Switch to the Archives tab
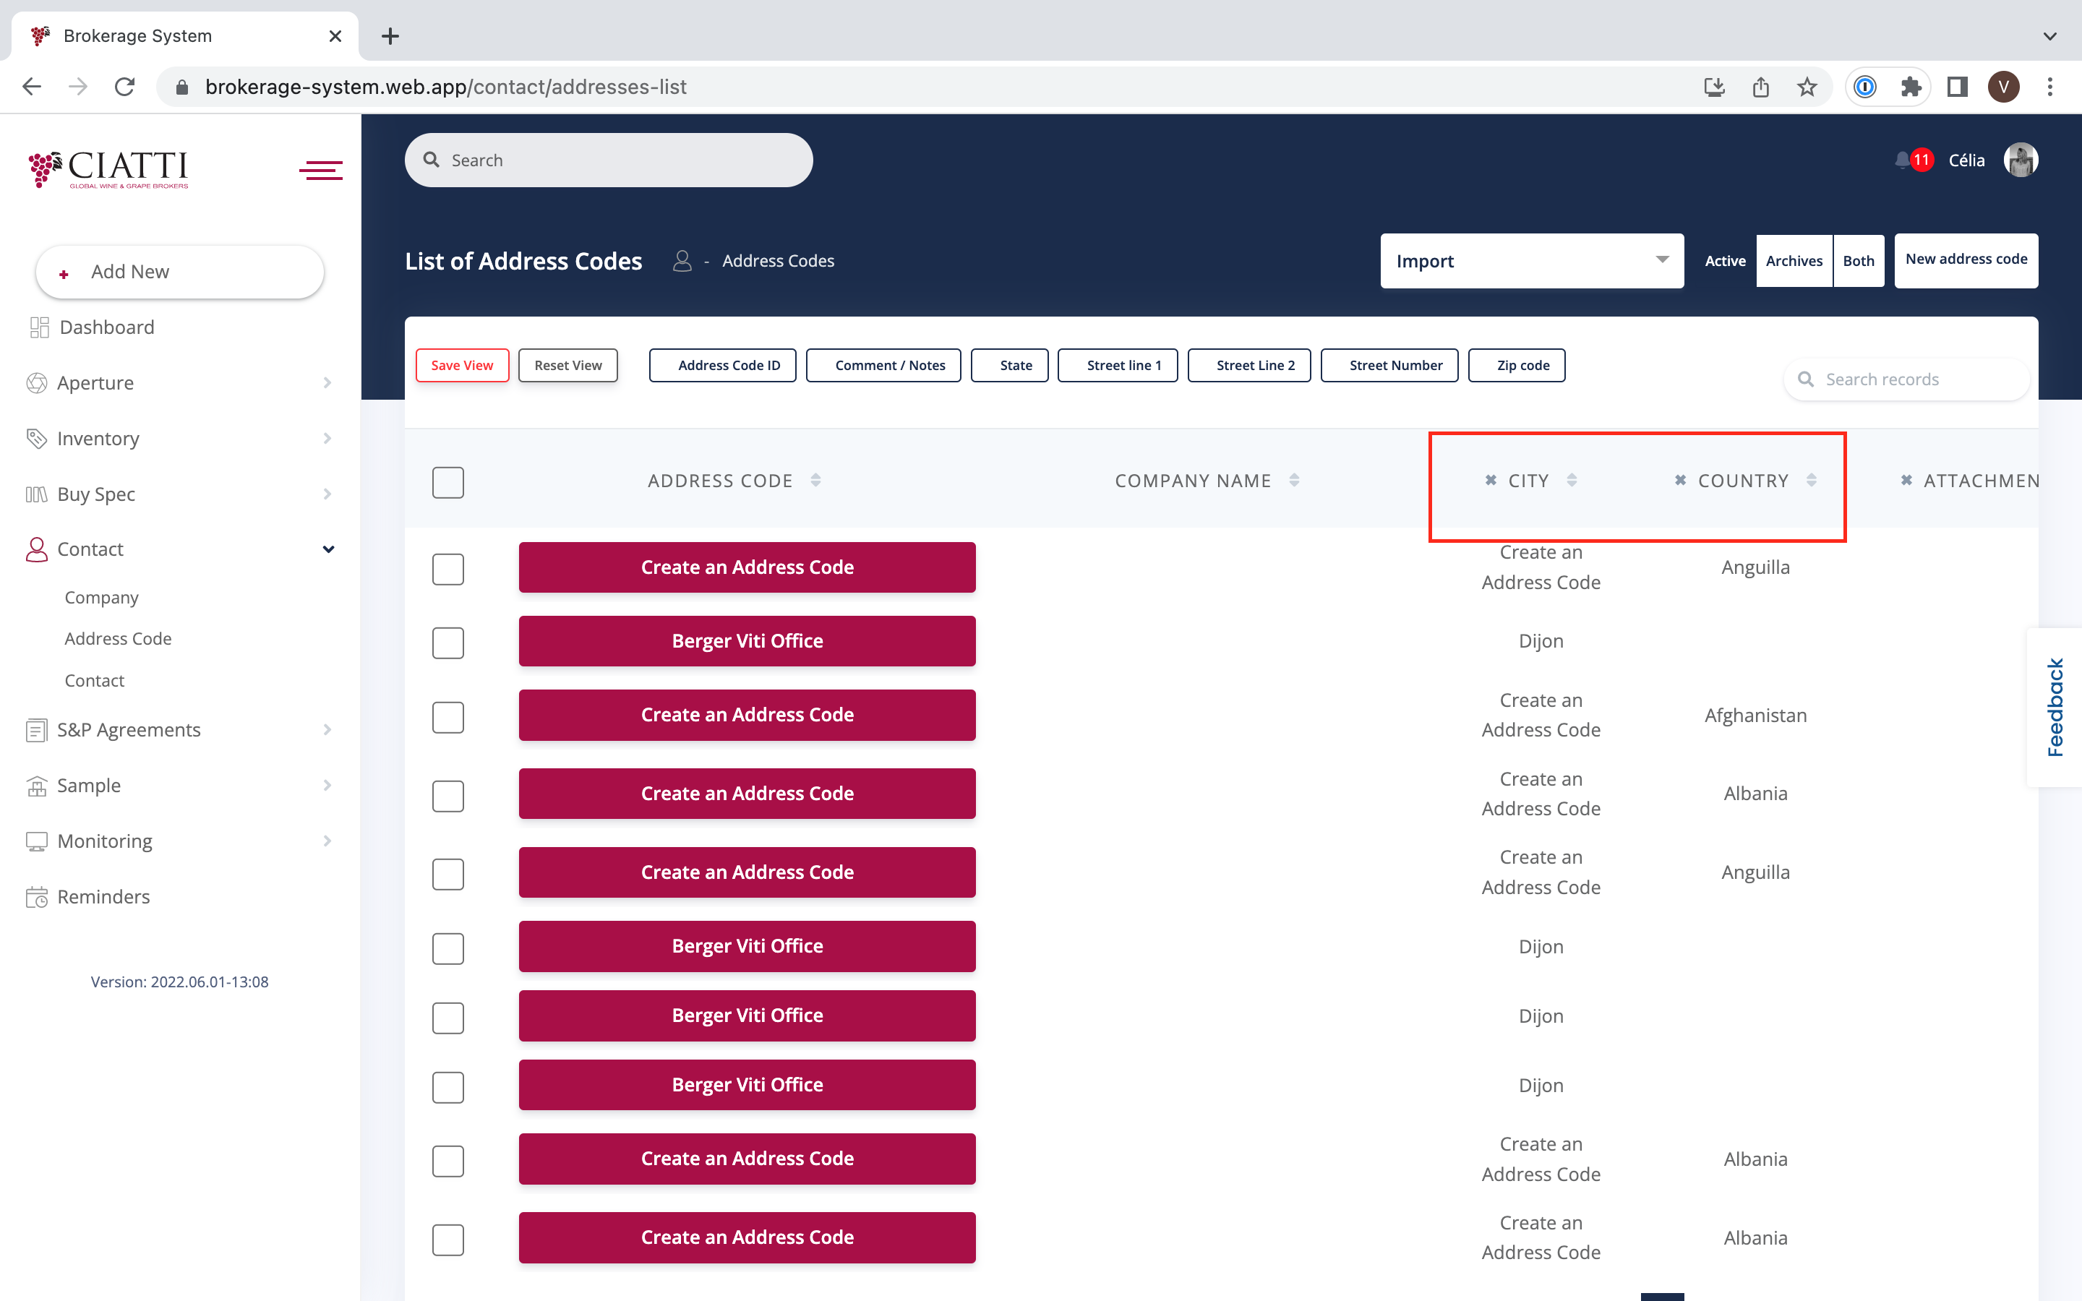Screen dimensions: 2082x1301 pos(1794,261)
